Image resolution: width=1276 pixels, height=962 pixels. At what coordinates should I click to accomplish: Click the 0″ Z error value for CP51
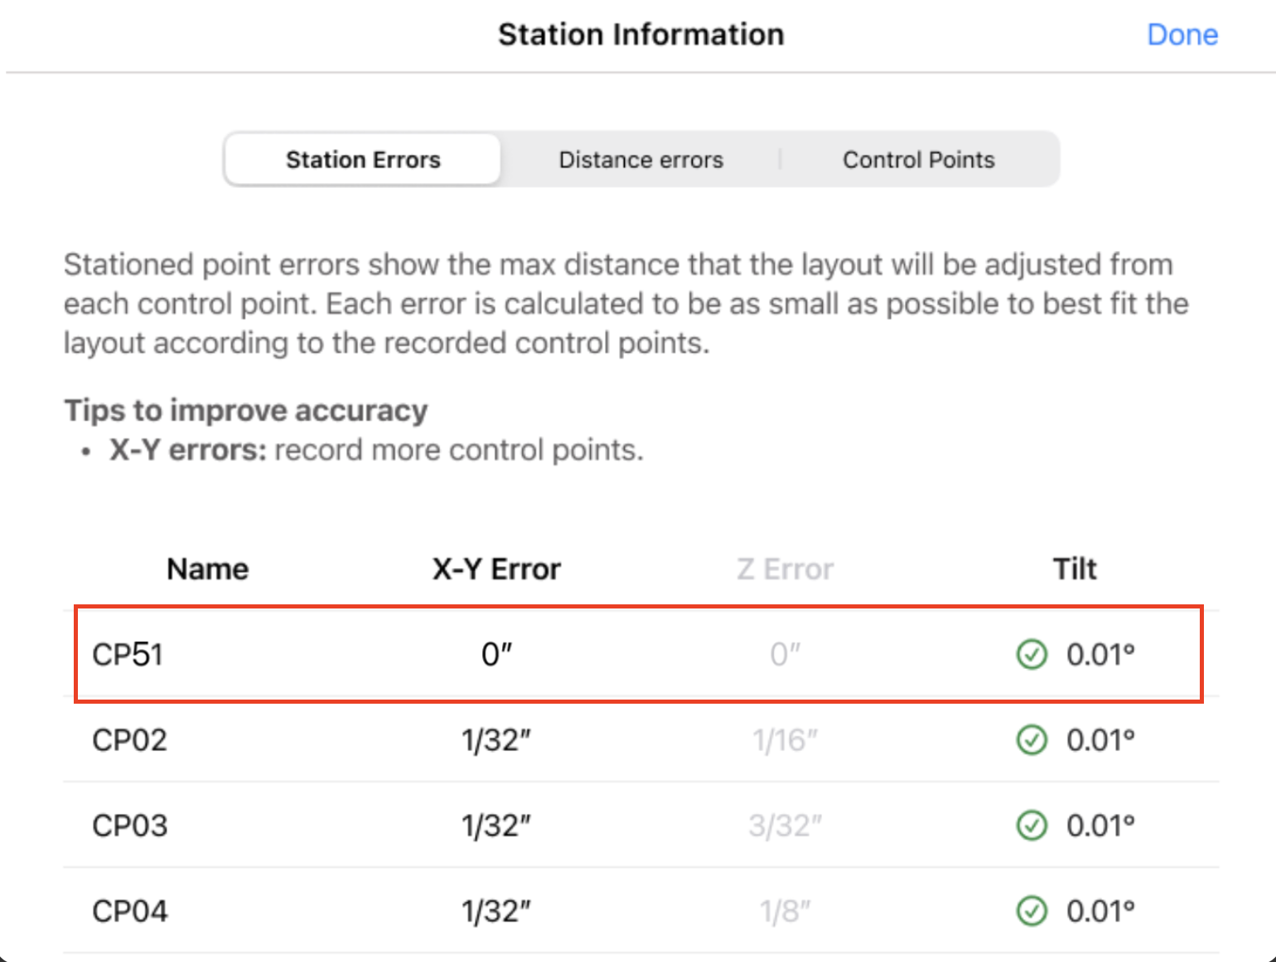785,654
